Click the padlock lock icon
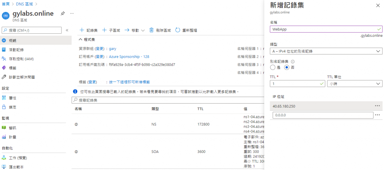Viewport: 384px width, 170px height. coord(4,107)
